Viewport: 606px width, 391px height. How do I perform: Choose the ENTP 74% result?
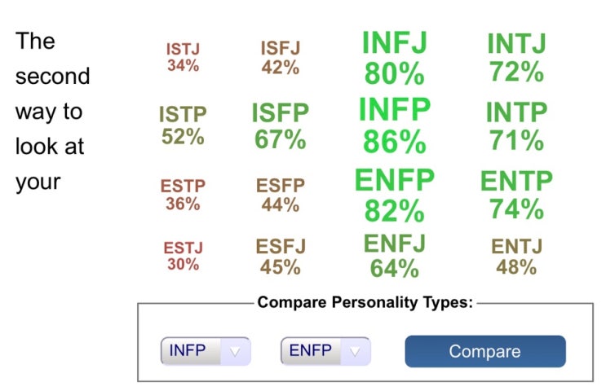tap(516, 194)
